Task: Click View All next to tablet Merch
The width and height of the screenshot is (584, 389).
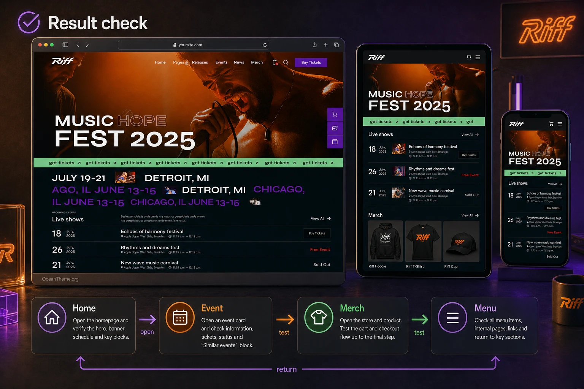Action: [x=470, y=215]
